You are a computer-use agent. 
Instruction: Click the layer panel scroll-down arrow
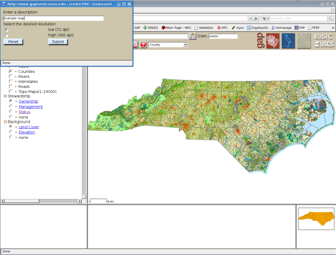(84, 197)
